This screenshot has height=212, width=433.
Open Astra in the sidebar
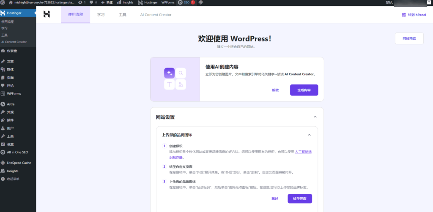[11, 104]
